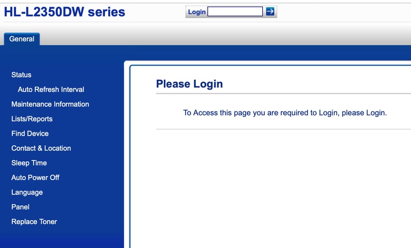Switch to the General tab
Viewport: 411px width, 248px height.
22,39
